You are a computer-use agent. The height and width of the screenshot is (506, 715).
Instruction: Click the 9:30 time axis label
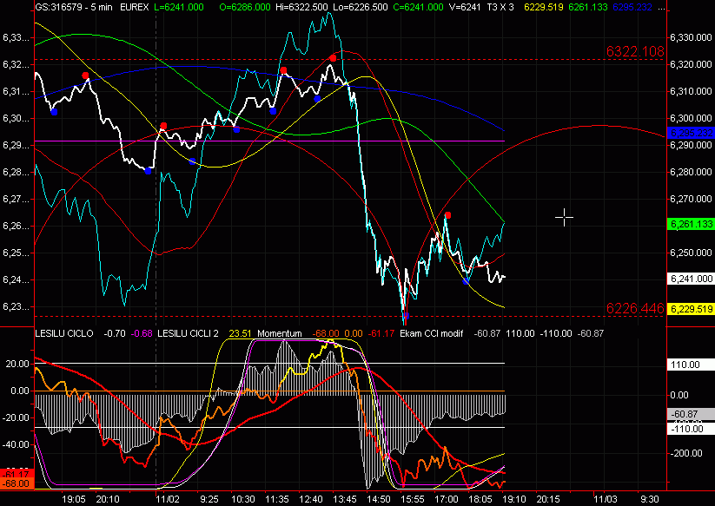(649, 499)
